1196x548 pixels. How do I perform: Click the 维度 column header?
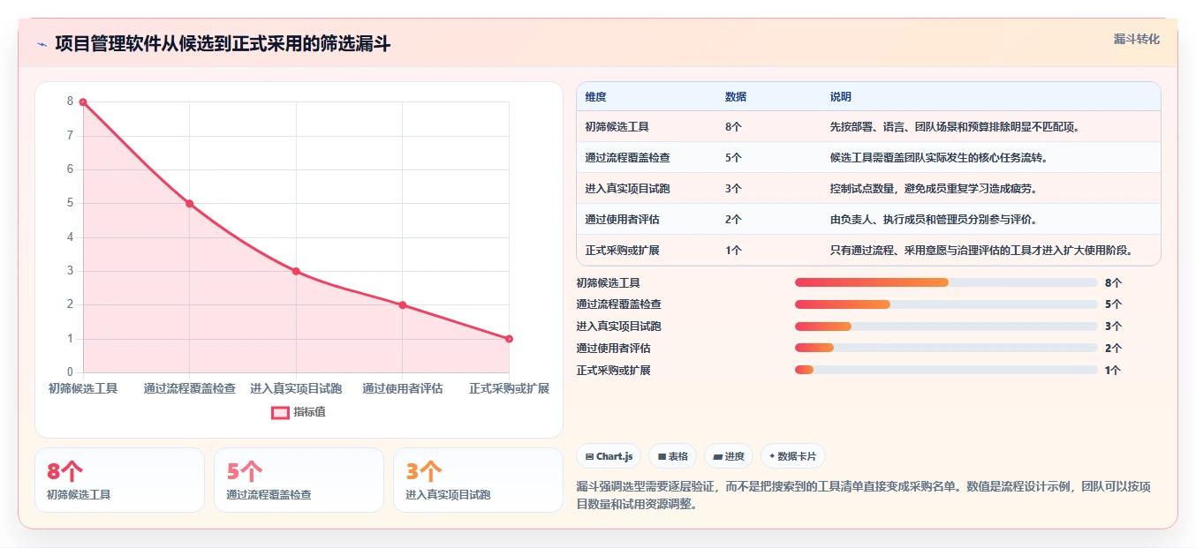pos(595,97)
